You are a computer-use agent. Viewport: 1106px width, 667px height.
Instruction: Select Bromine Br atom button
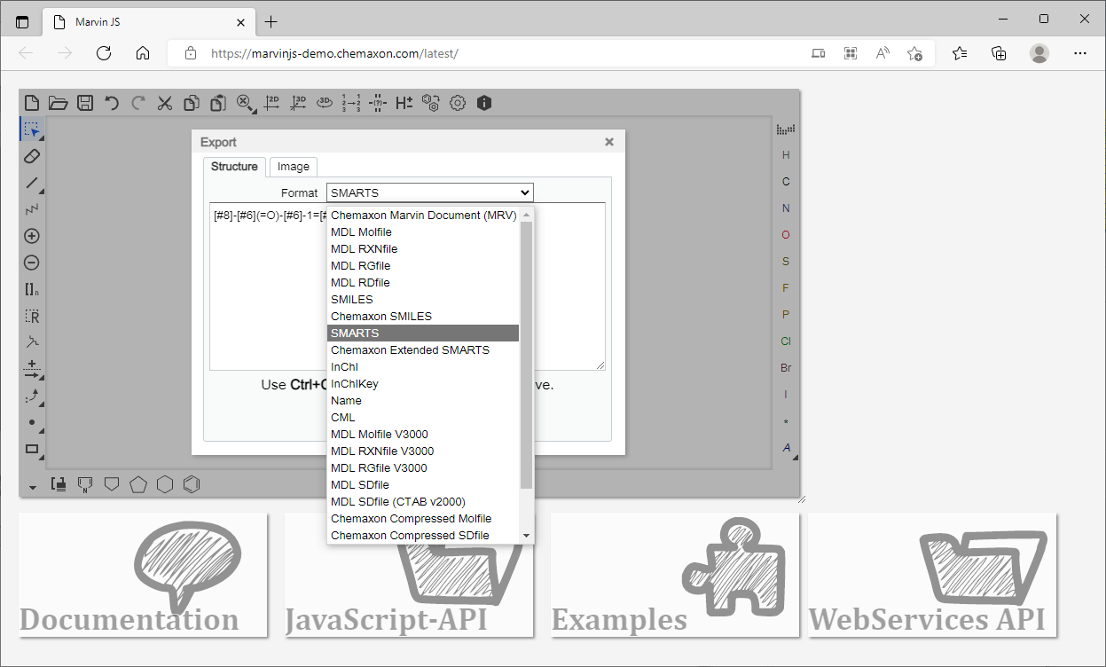[786, 367]
